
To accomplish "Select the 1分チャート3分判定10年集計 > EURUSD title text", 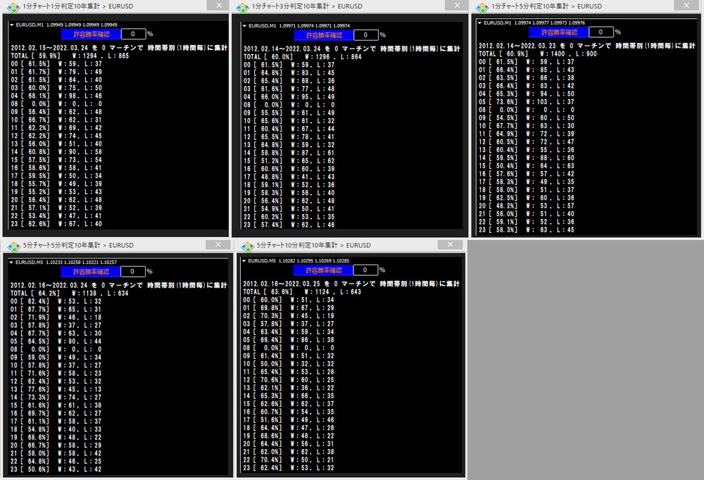I will [307, 6].
